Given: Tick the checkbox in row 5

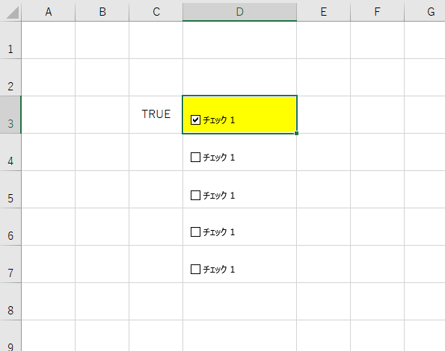Looking at the screenshot, I should click(195, 195).
